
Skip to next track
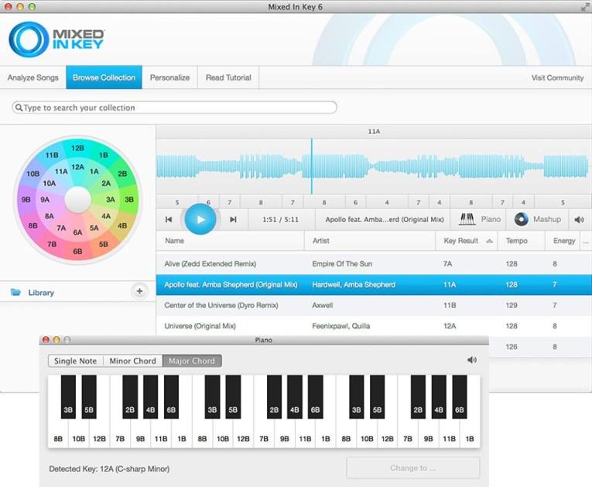(233, 220)
